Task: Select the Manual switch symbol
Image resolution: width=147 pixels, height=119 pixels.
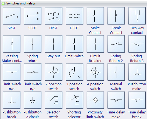Action: click(x=116, y=72)
